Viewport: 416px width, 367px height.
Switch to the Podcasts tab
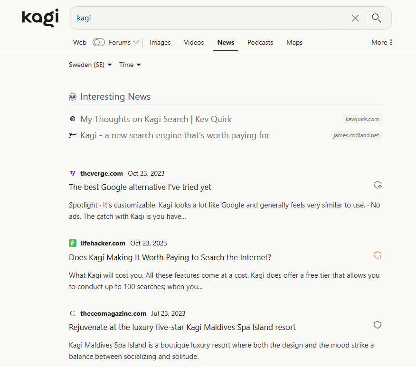pyautogui.click(x=260, y=42)
